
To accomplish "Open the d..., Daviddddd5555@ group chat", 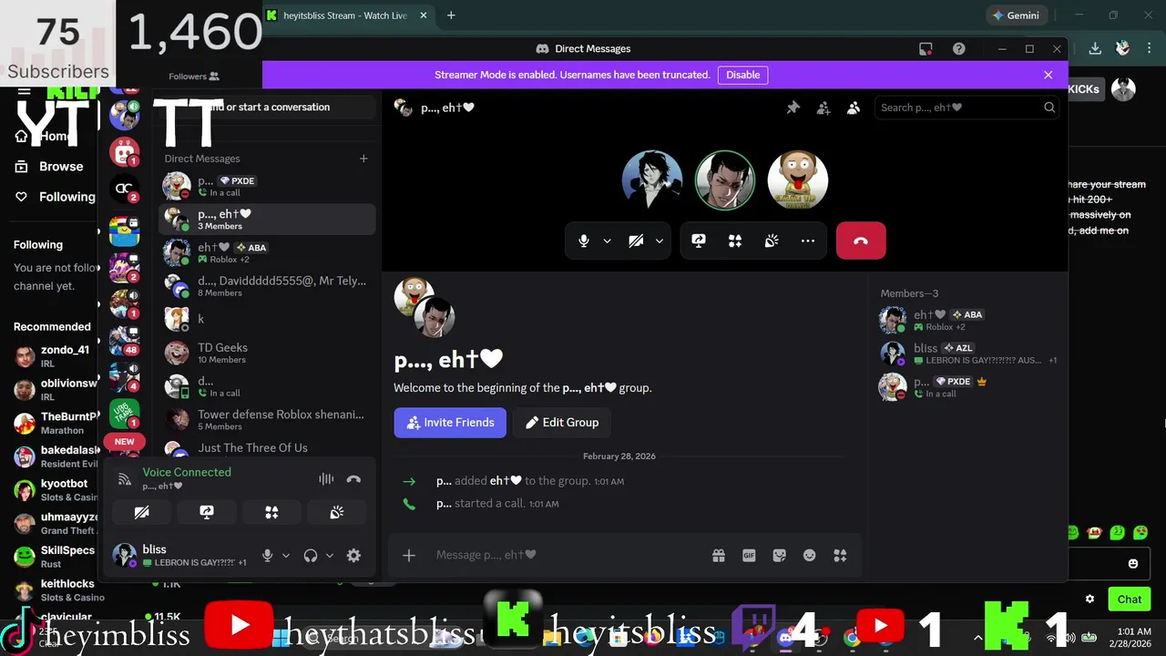I will pyautogui.click(x=267, y=286).
